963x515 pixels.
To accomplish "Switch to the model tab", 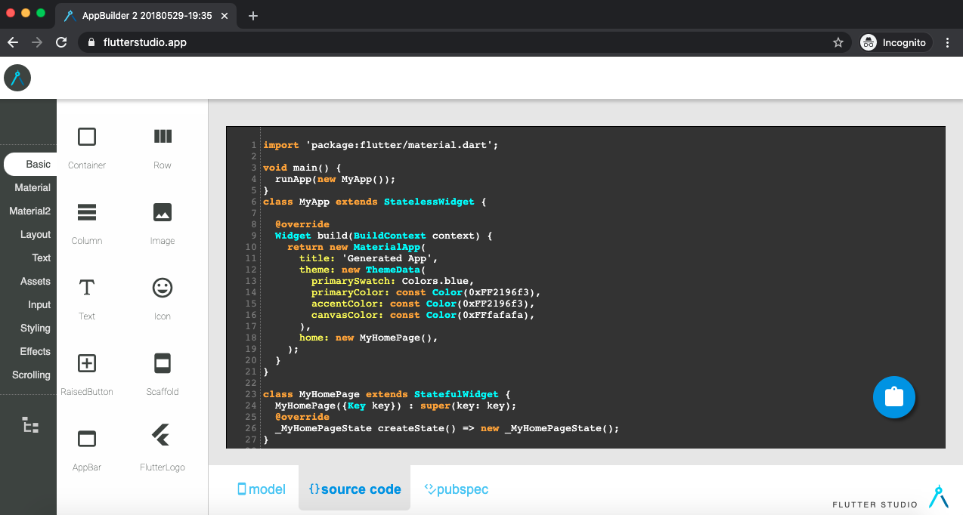I will click(x=261, y=489).
